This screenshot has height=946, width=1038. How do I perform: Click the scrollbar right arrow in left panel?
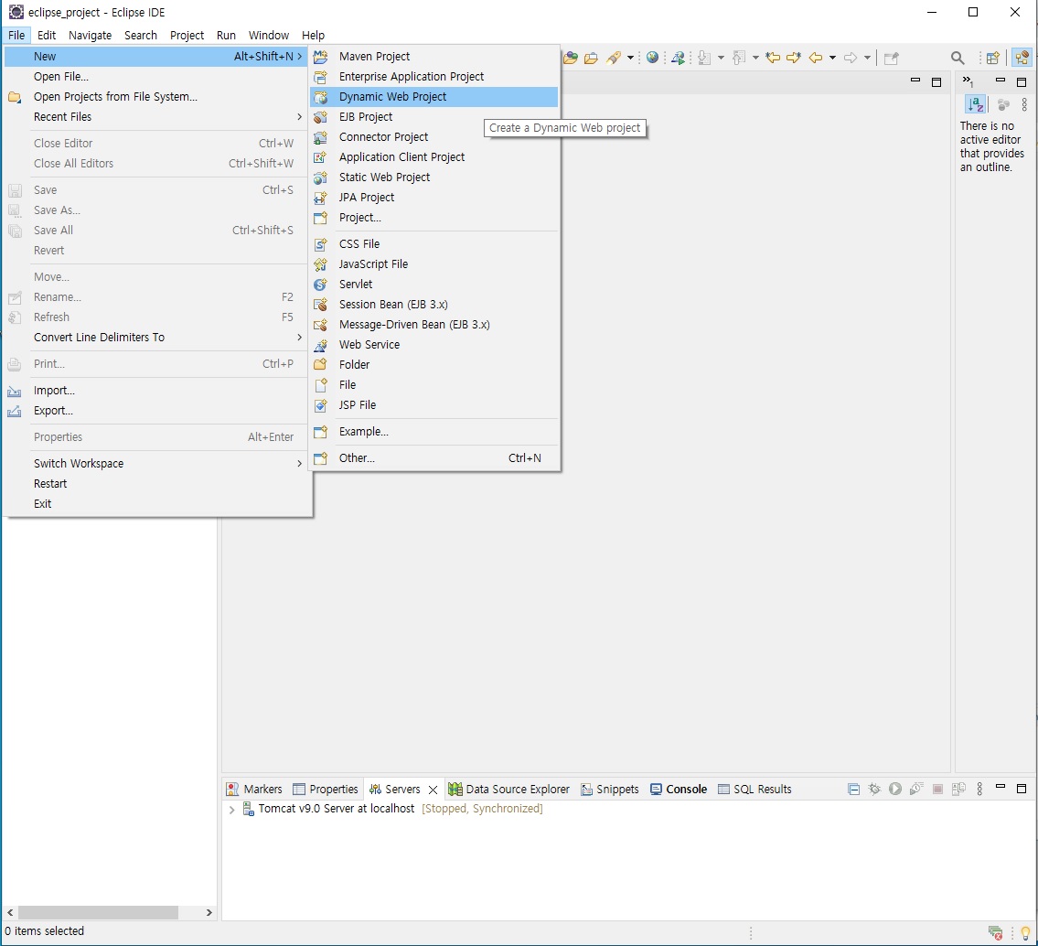(209, 912)
